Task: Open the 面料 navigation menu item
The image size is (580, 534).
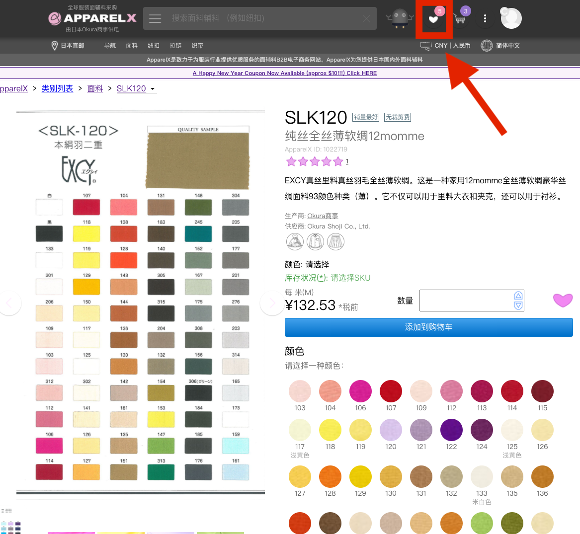Action: coord(132,46)
